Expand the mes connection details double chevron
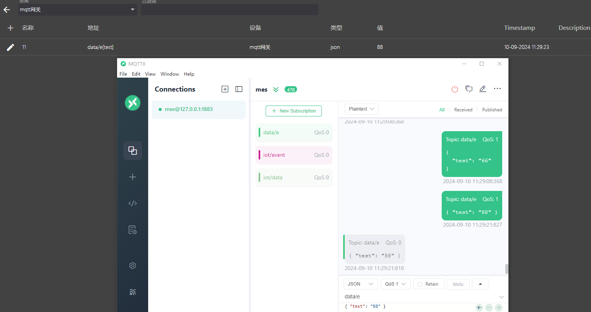 [276, 90]
